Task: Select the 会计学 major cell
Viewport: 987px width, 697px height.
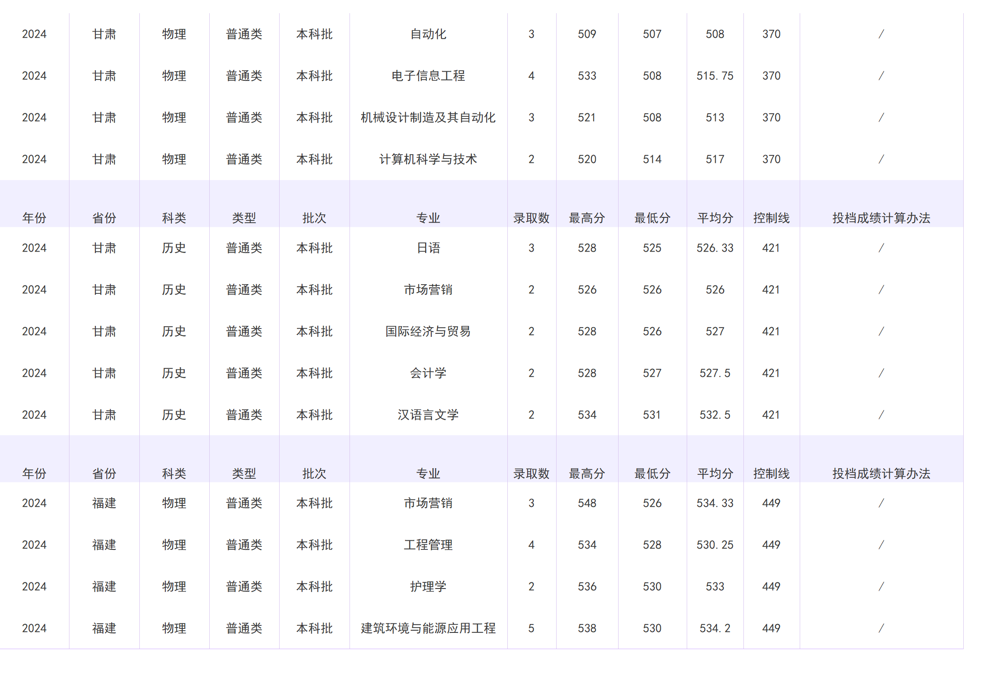Action: click(428, 373)
